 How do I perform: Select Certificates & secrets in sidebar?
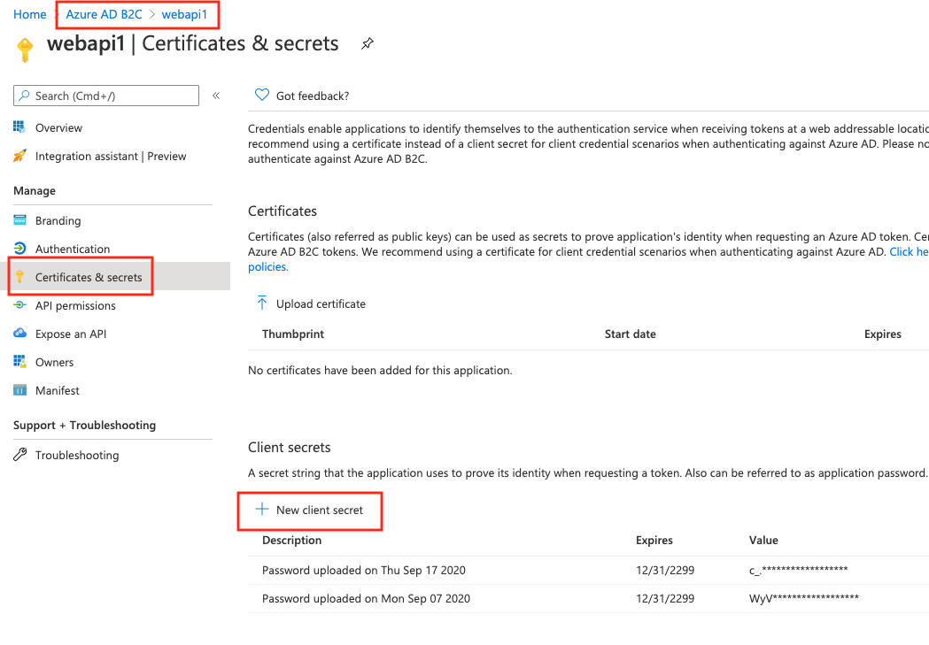coord(89,277)
